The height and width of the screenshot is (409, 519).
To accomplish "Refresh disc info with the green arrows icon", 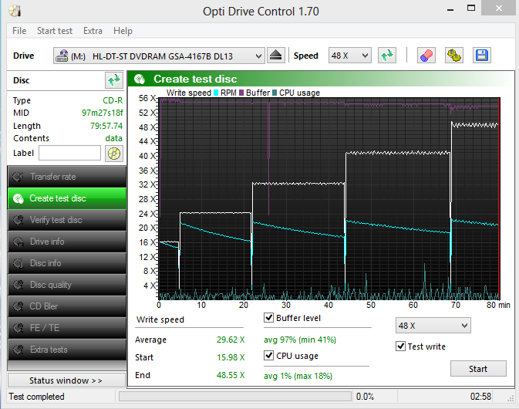I will click(114, 80).
